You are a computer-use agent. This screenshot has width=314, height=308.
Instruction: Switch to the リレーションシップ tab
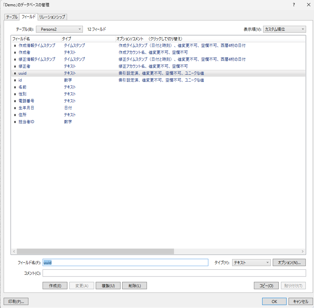point(52,17)
